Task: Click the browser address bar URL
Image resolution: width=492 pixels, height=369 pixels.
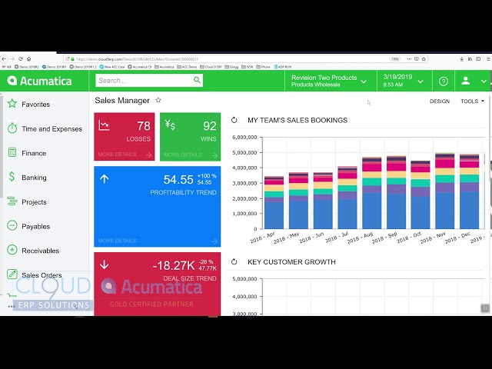Action: (x=137, y=59)
